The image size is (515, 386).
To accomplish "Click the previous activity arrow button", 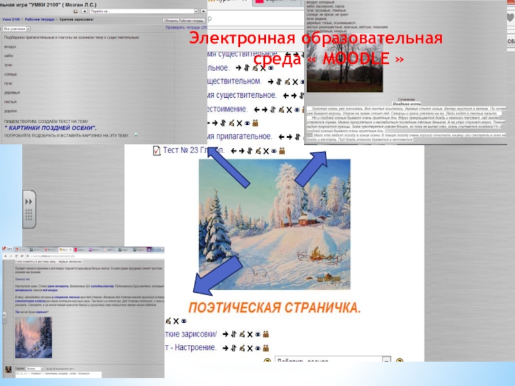I will [x=84, y=11].
